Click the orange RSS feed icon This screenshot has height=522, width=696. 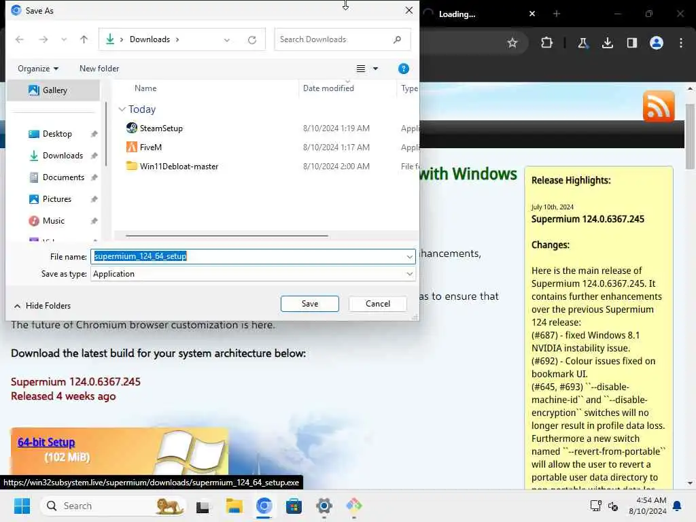coord(659,107)
